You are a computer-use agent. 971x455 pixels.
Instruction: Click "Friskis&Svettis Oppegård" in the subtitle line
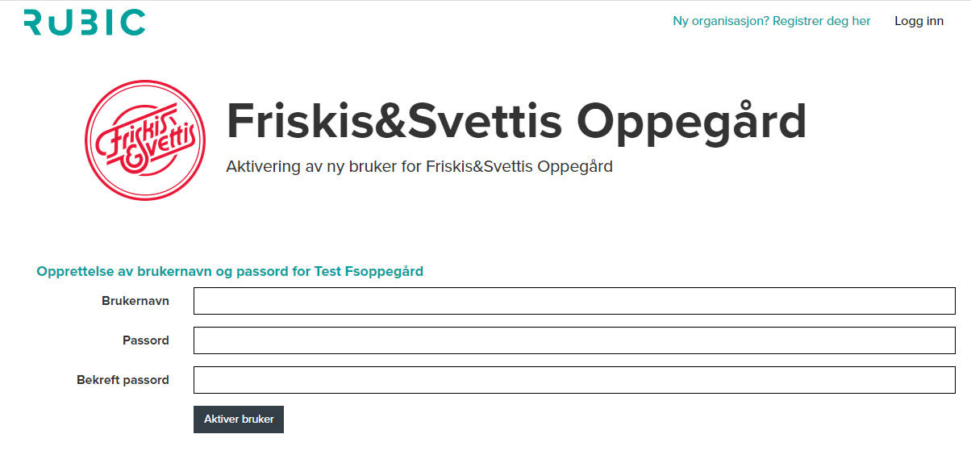(x=519, y=167)
